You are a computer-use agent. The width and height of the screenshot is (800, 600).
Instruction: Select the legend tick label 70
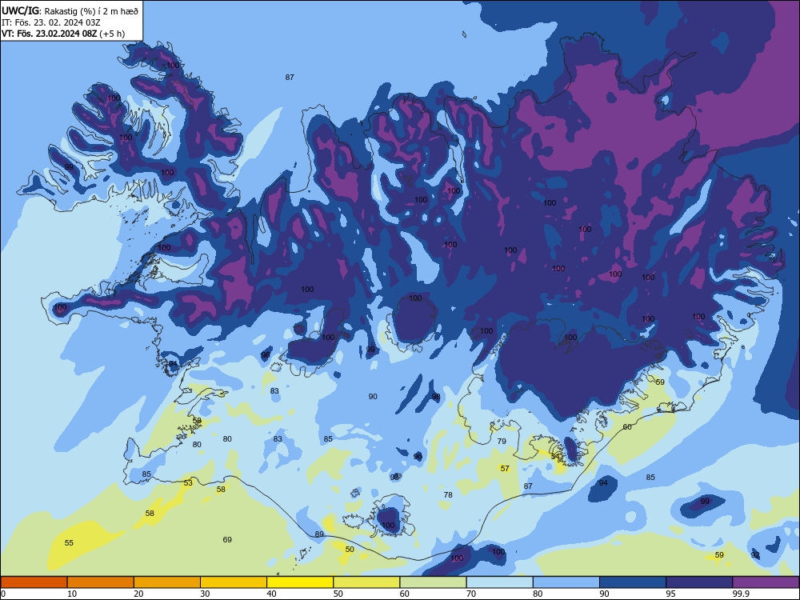pos(471,594)
